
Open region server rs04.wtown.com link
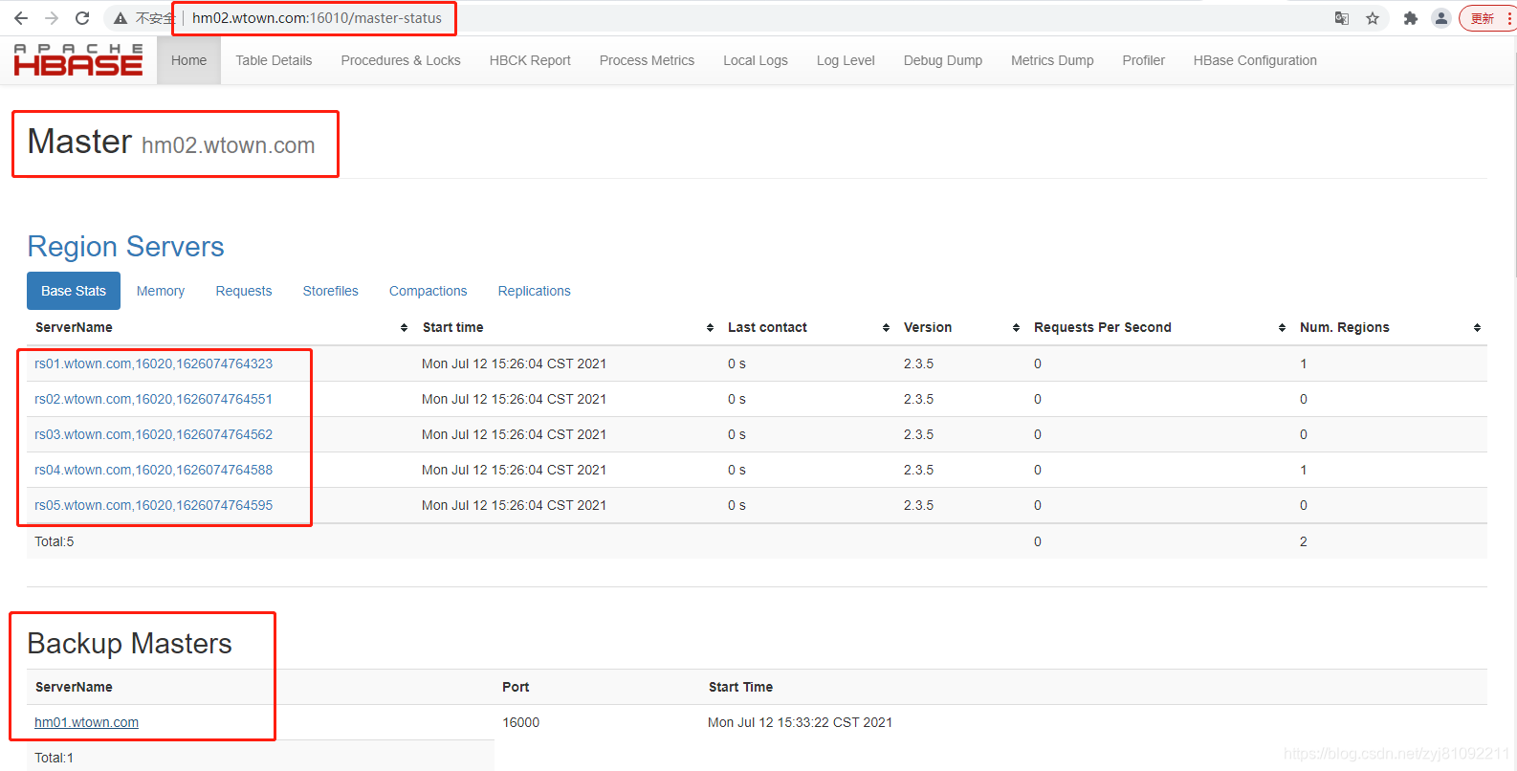[x=153, y=470]
